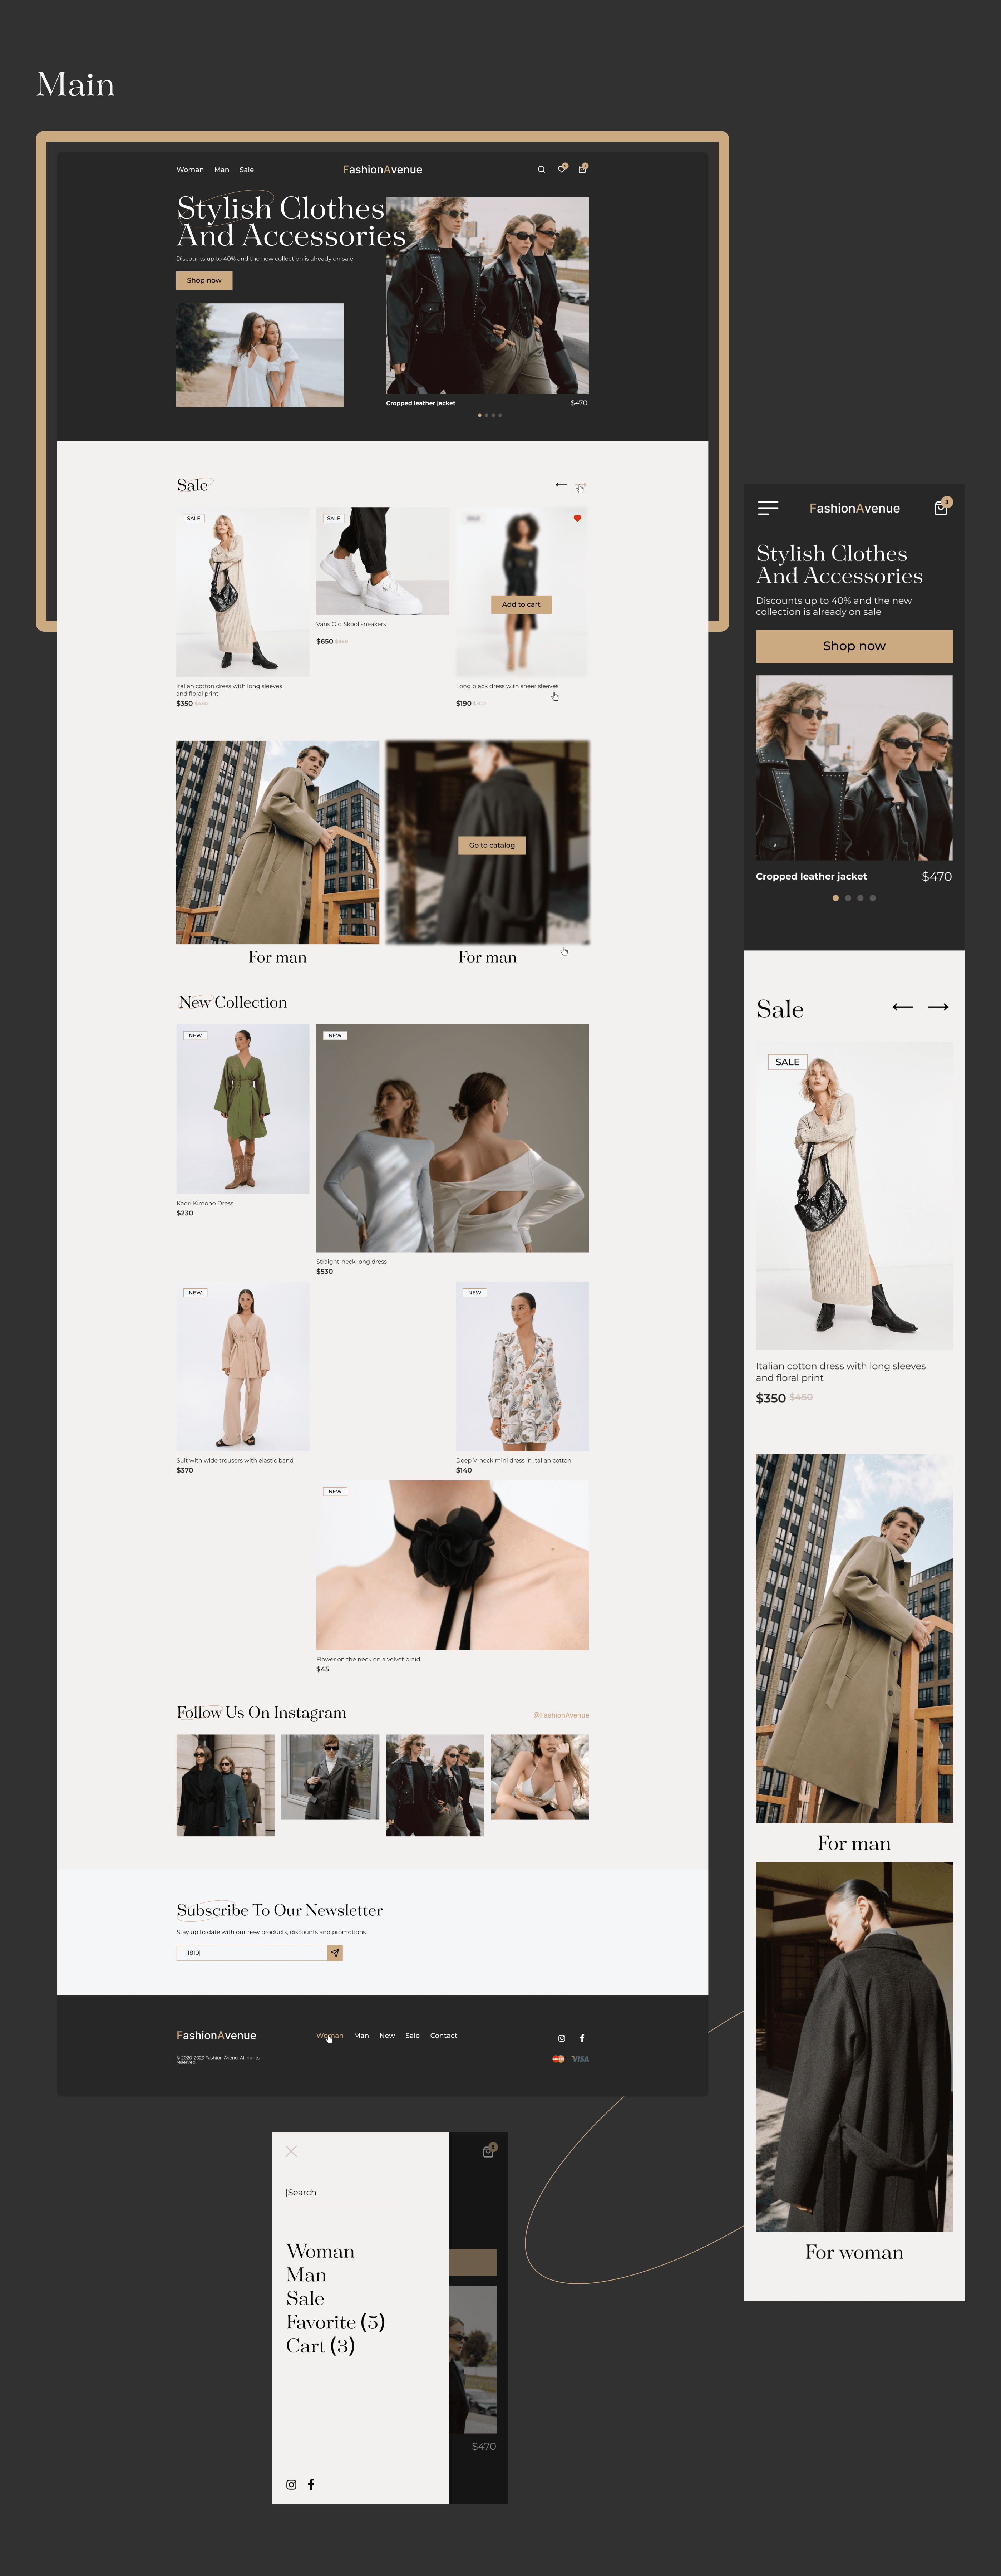Close the mobile menu with the X icon

291,2151
